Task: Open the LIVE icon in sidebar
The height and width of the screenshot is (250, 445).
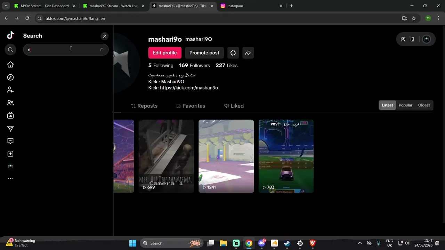Action: 10,116
